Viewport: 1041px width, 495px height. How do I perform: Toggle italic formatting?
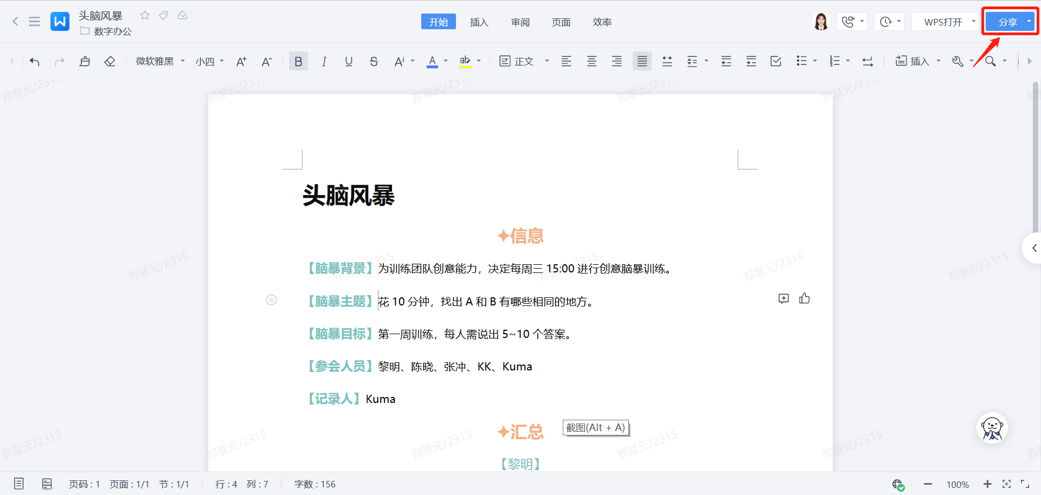click(x=324, y=61)
